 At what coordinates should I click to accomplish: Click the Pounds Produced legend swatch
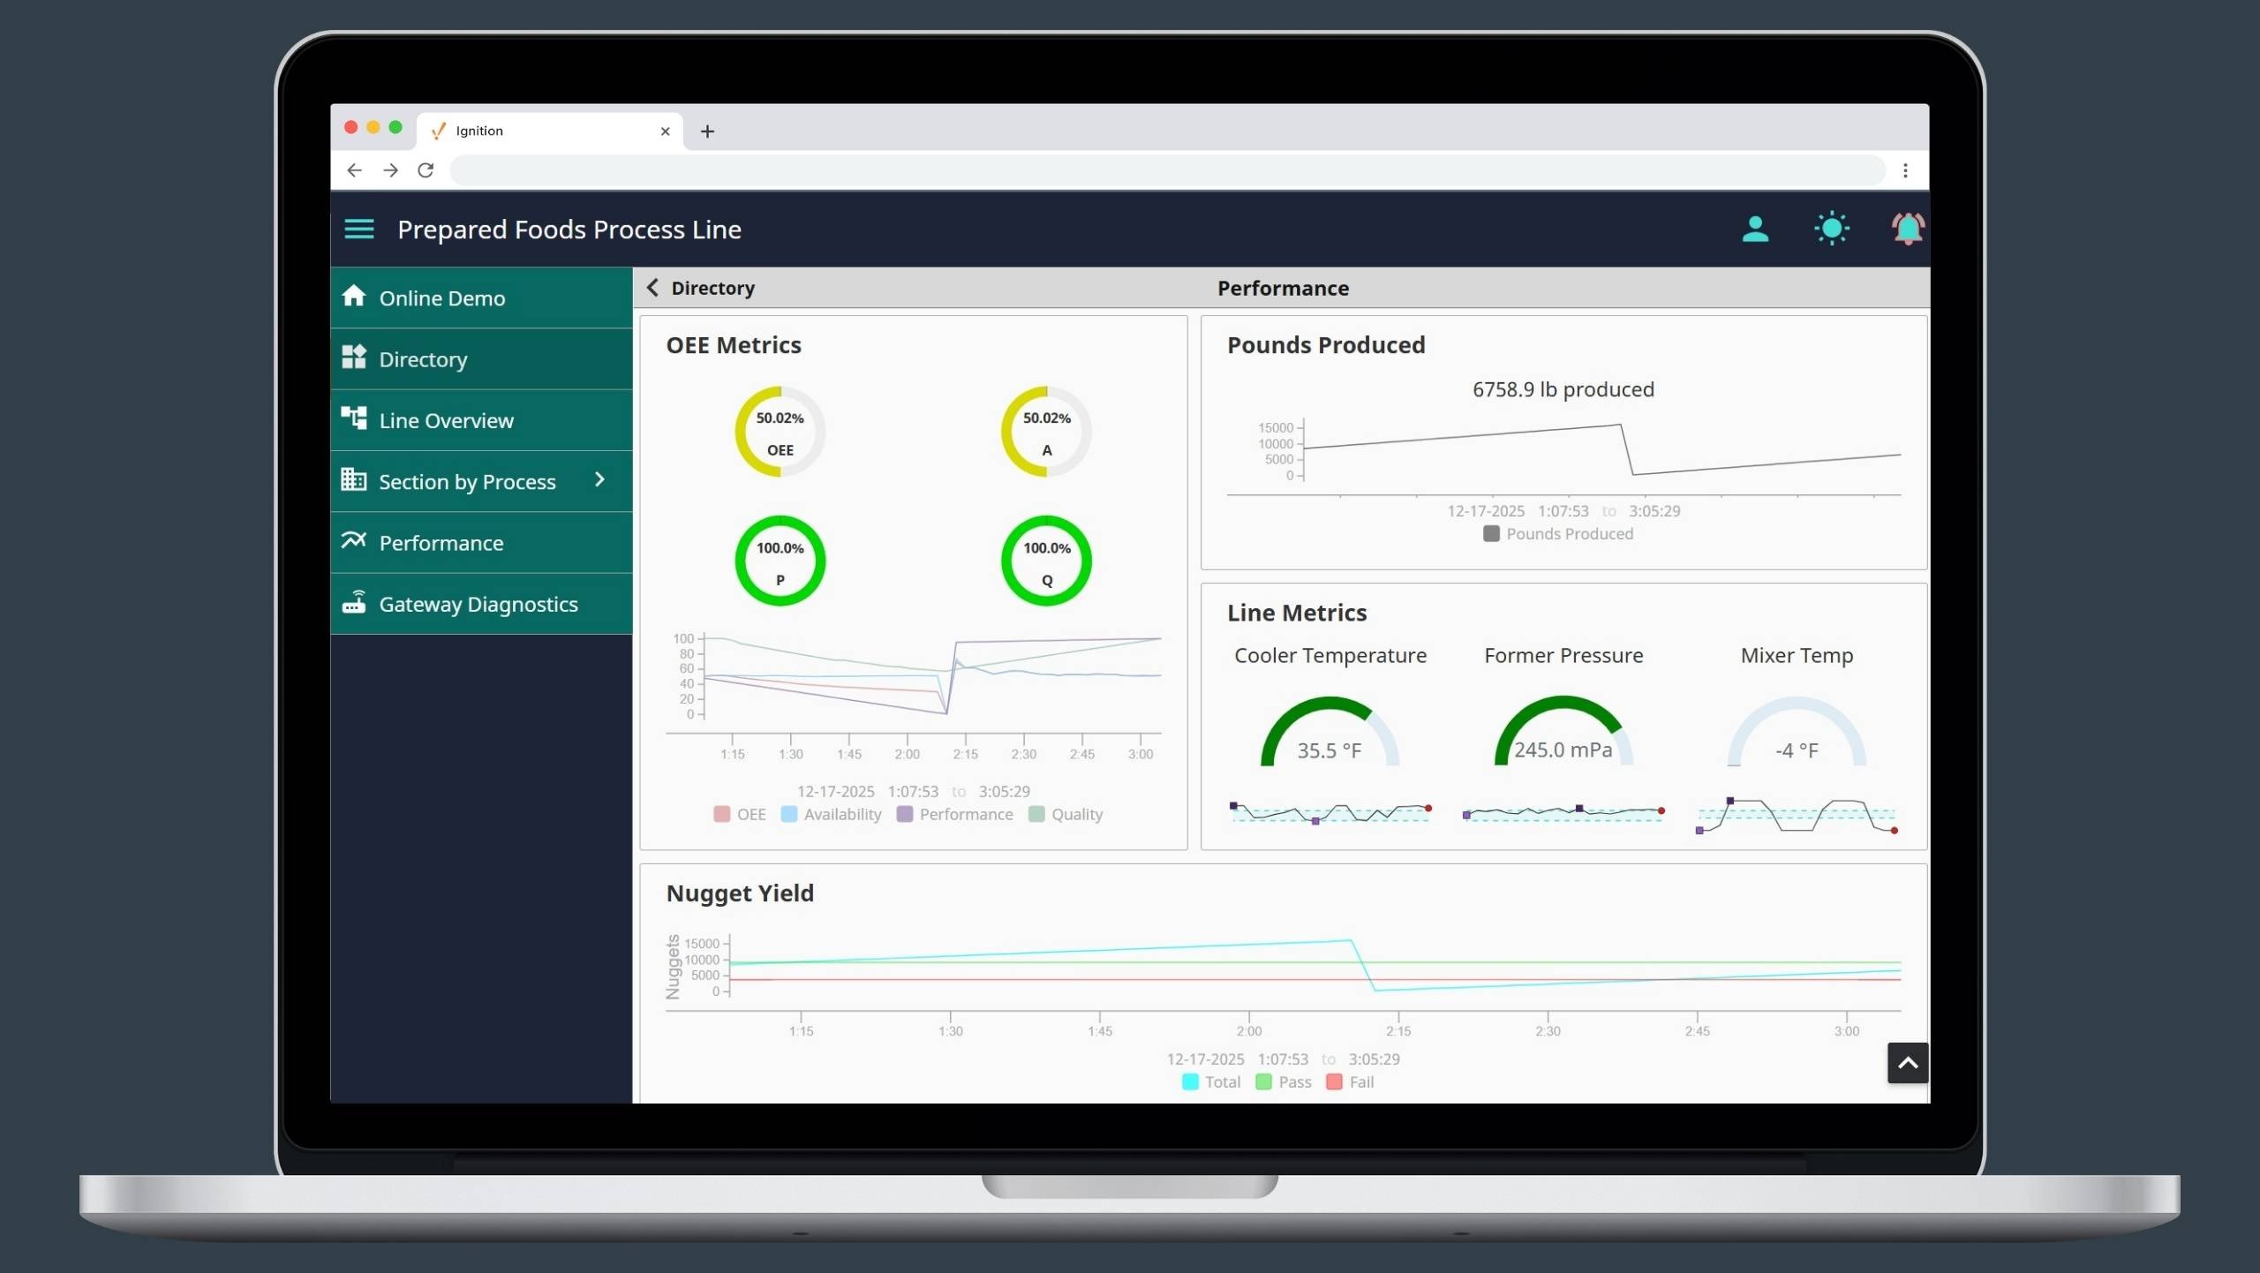click(1491, 533)
